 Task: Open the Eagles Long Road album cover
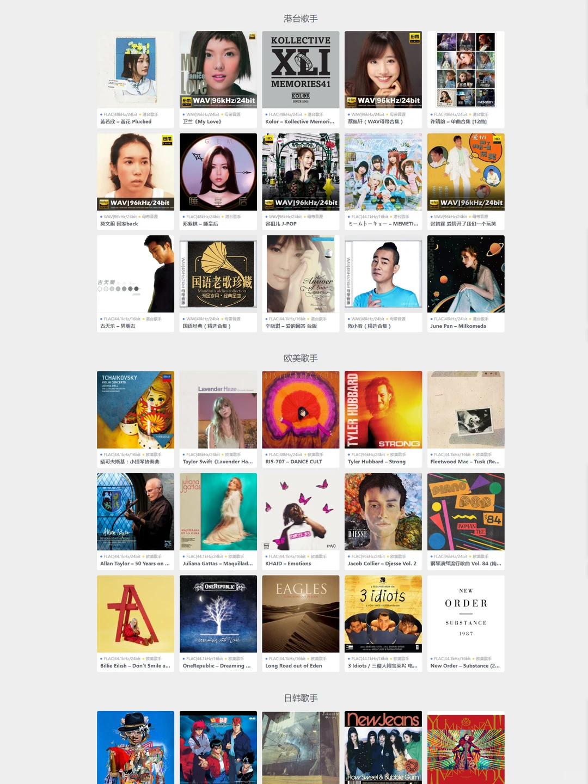pos(301,614)
